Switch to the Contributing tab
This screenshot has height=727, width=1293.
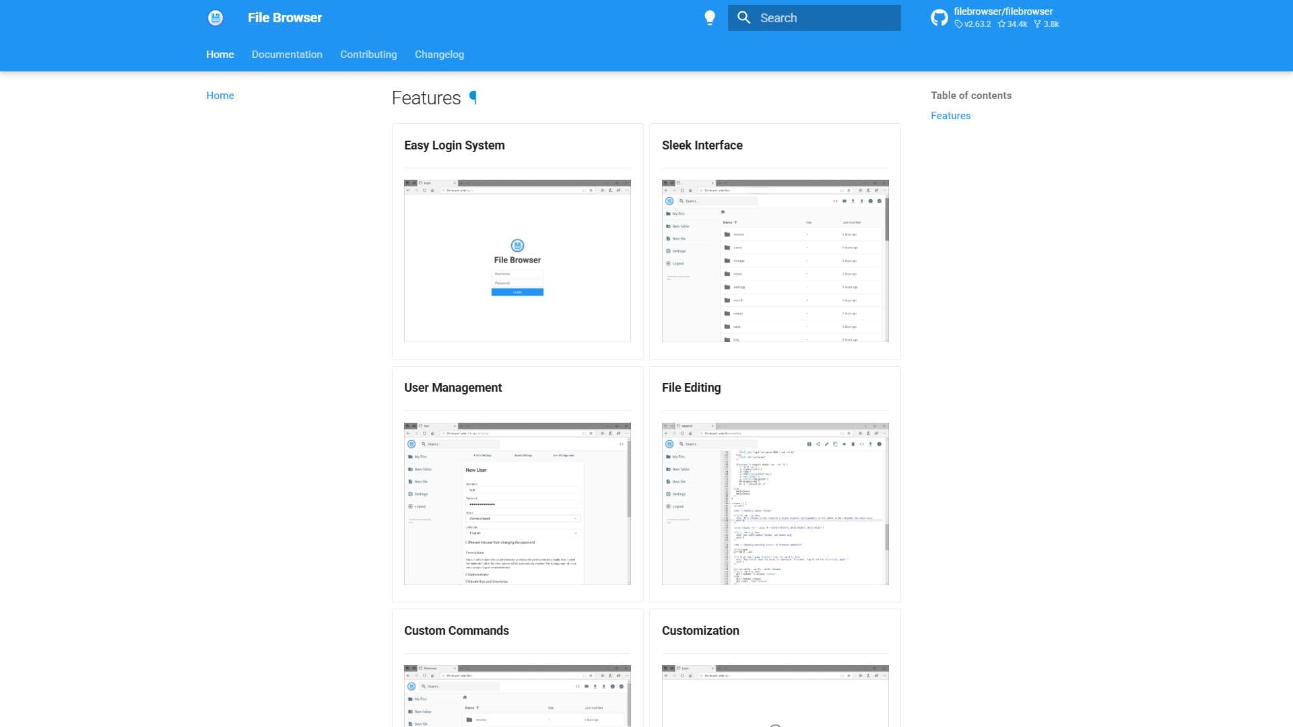pyautogui.click(x=368, y=55)
